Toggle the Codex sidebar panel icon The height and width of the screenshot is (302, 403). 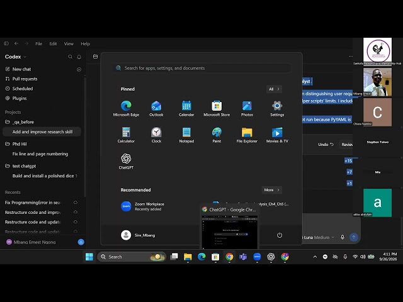coord(6,43)
